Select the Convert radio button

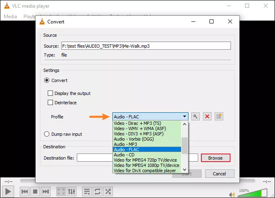point(47,80)
